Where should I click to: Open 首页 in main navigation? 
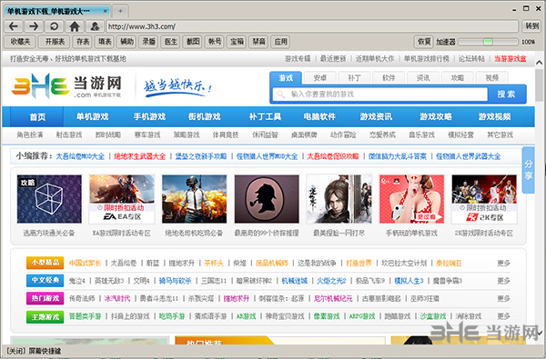(37, 116)
